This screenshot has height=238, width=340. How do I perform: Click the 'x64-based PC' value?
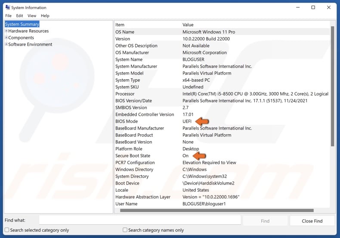(x=196, y=80)
